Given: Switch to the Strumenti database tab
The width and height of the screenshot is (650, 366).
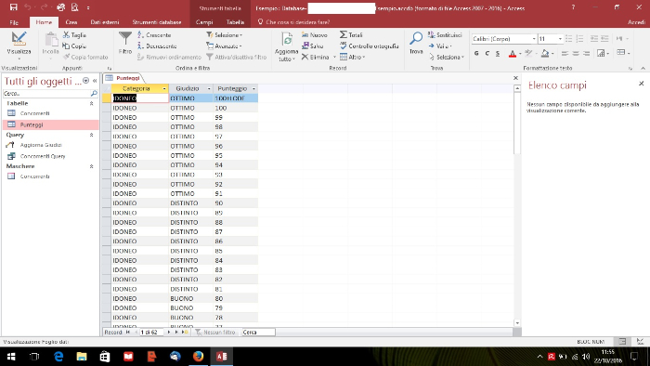Looking at the screenshot, I should [x=157, y=22].
